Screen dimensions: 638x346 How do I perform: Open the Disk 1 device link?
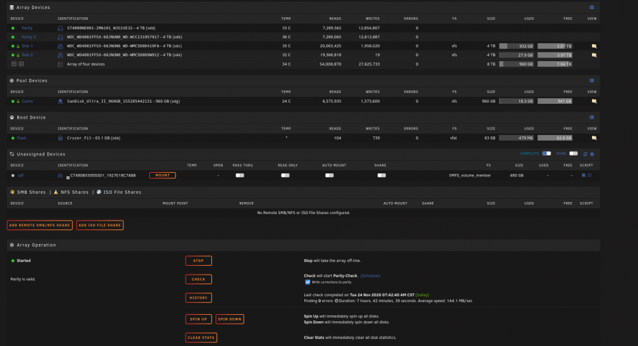pyautogui.click(x=27, y=46)
